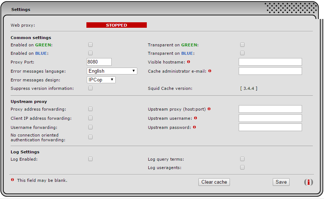324x199 pixels.
Task: Save the proxy settings
Action: pyautogui.click(x=281, y=182)
